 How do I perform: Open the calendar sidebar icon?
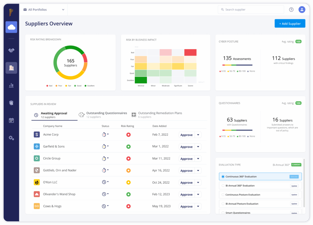(x=11, y=120)
